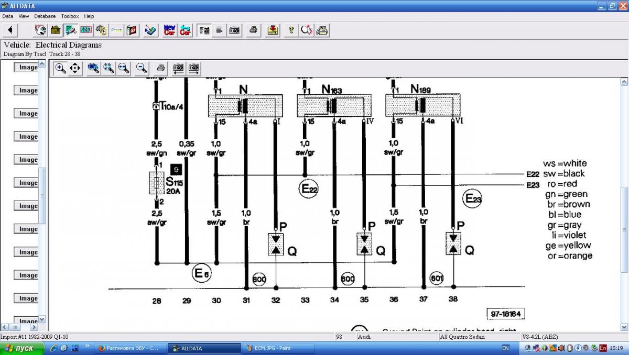
Task: Open the Database menu
Action: [x=45, y=16]
